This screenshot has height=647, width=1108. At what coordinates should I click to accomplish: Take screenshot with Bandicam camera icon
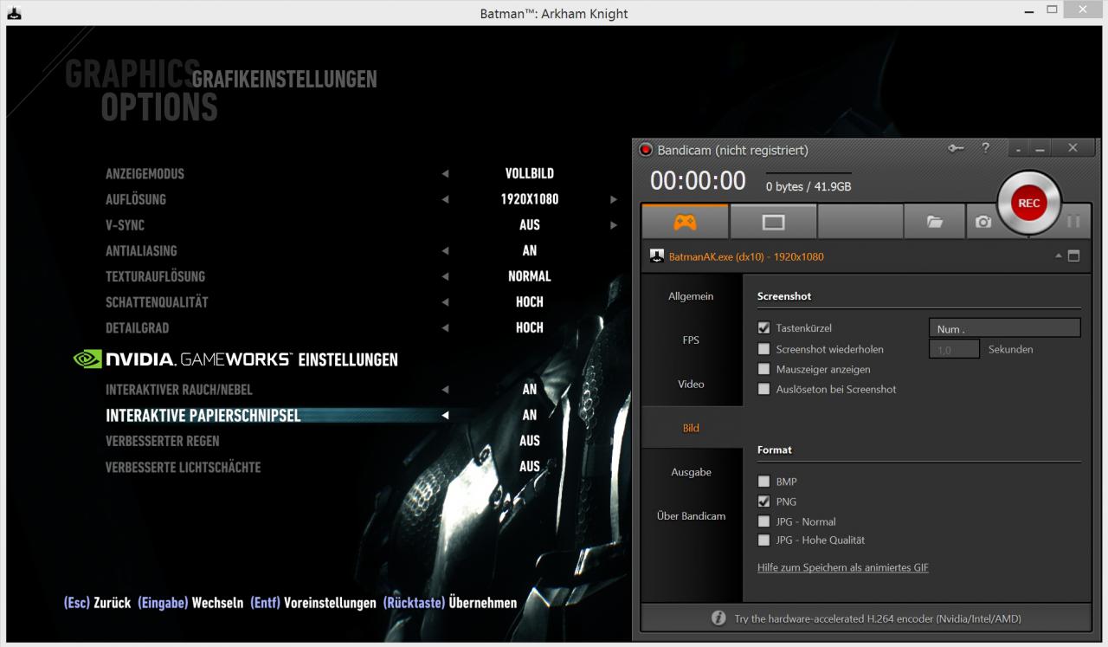pyautogui.click(x=983, y=222)
